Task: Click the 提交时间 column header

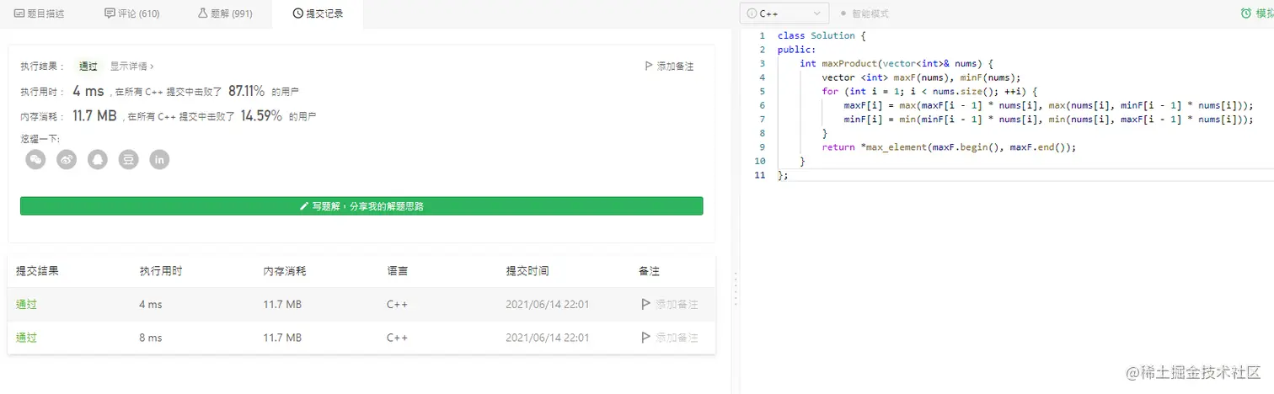Action: pyautogui.click(x=527, y=271)
